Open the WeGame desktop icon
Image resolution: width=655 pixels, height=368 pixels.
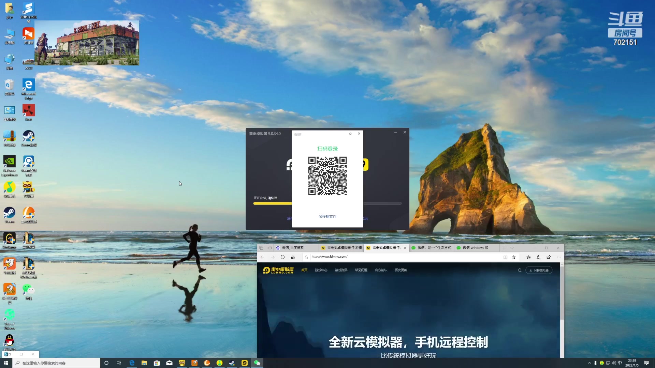point(10,241)
